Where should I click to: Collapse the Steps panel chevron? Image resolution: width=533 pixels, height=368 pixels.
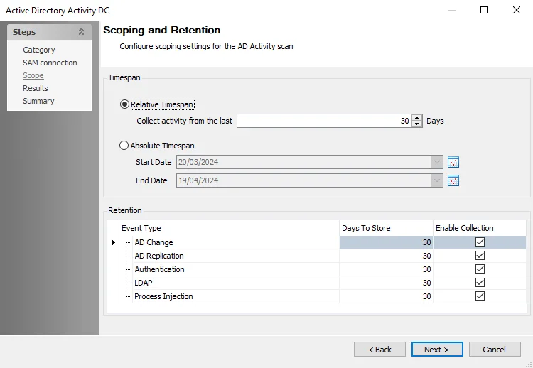pos(81,31)
